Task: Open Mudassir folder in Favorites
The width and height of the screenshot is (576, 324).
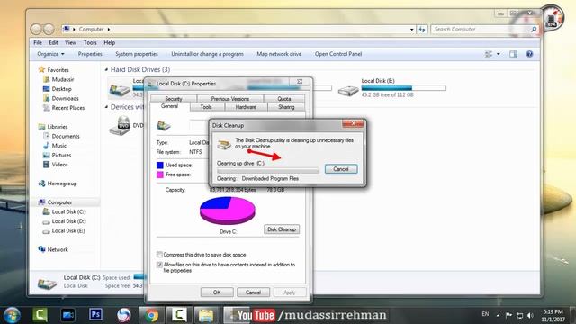Action: click(62, 79)
